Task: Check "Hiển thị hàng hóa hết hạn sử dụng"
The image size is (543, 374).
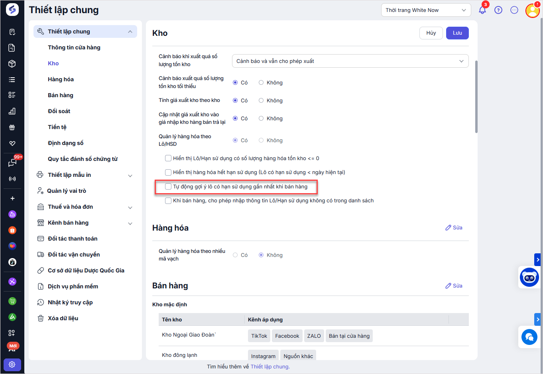Action: 168,172
